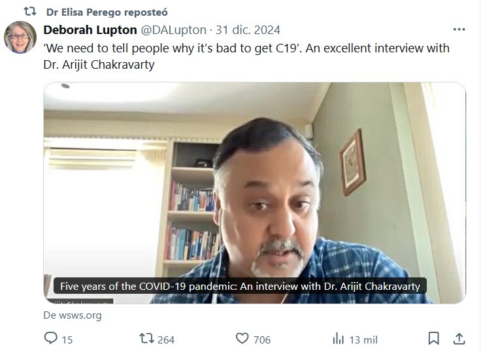The image size is (481, 352).
Task: Repost the tweet using the retweet icon
Action: click(146, 338)
